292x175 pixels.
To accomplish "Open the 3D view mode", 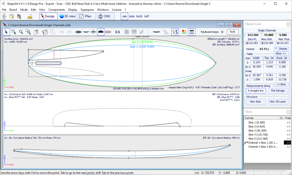I will (68, 16).
